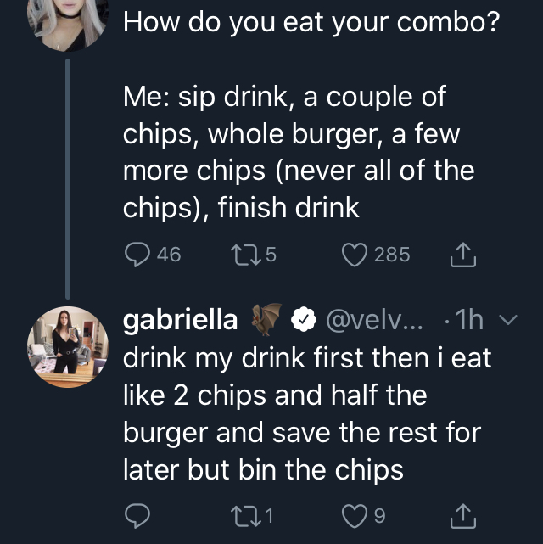
Task: Tap the verified badge next to gabriella
Action: pyautogui.click(x=304, y=319)
